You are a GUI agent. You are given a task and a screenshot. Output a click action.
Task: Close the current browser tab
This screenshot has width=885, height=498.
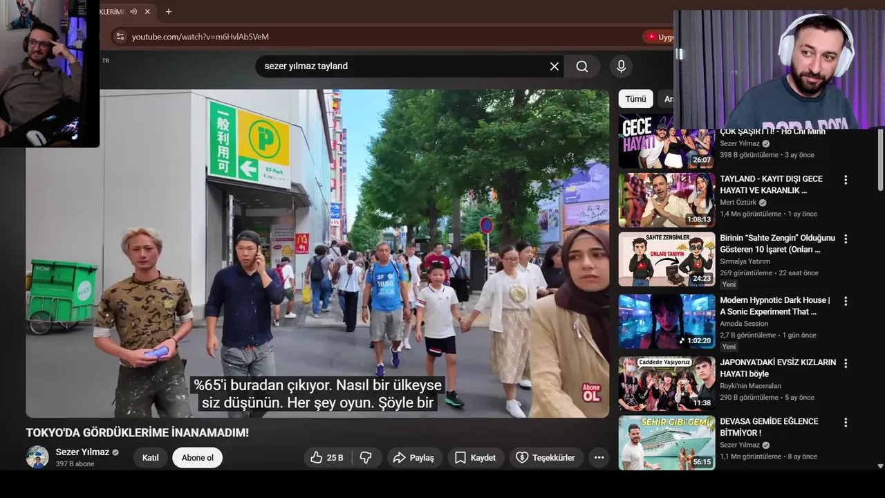pyautogui.click(x=147, y=12)
